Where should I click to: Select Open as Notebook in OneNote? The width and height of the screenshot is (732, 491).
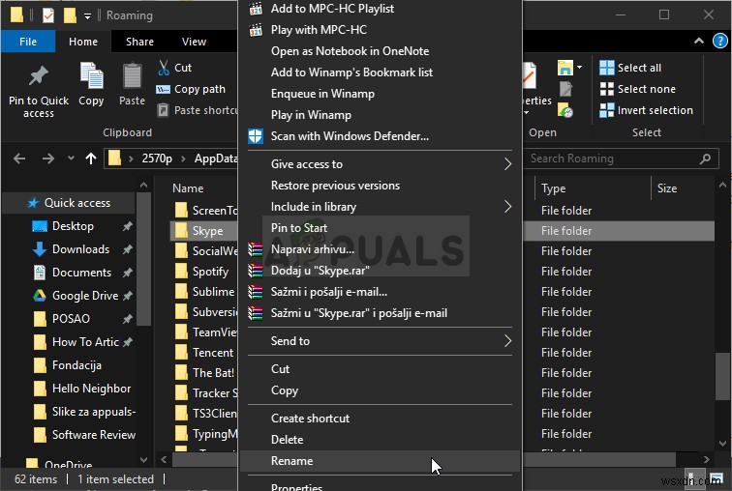380,51
